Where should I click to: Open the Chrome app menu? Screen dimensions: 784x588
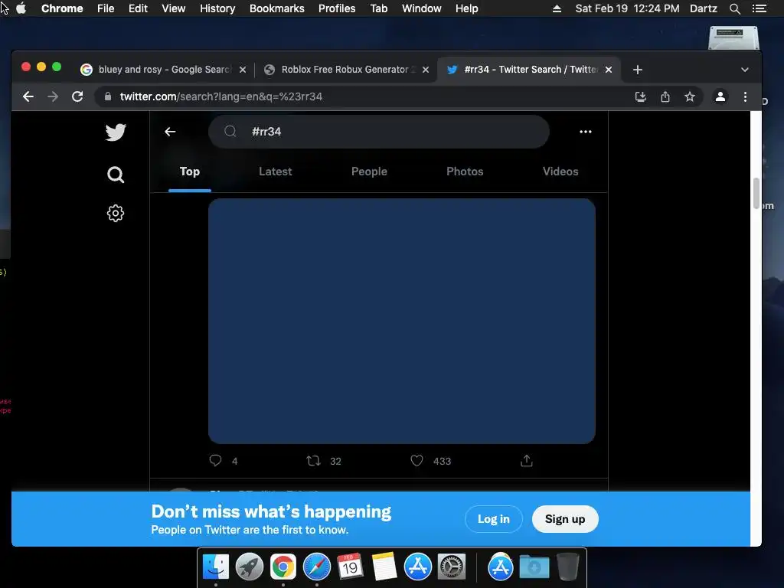coord(62,8)
